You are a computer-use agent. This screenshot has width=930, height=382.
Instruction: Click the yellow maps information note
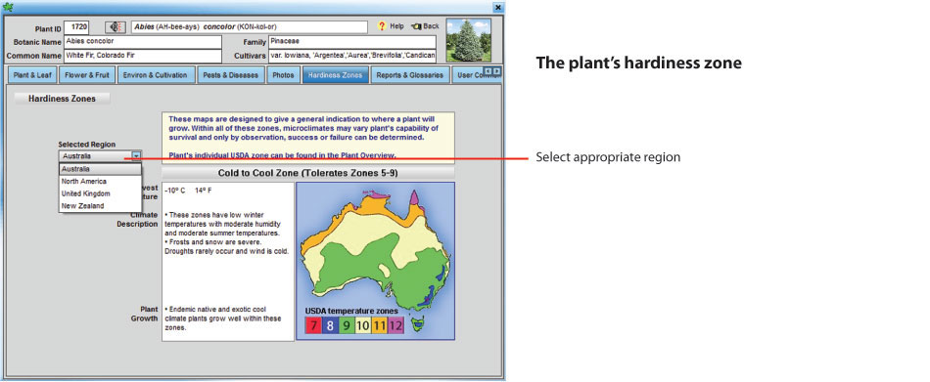[x=307, y=138]
